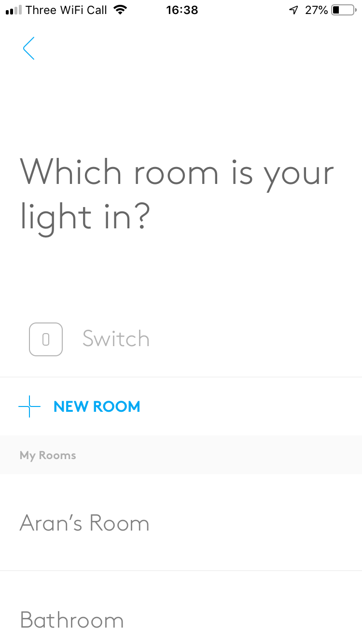Choose Bathroom as the light's room
The height and width of the screenshot is (644, 362).
(x=71, y=620)
